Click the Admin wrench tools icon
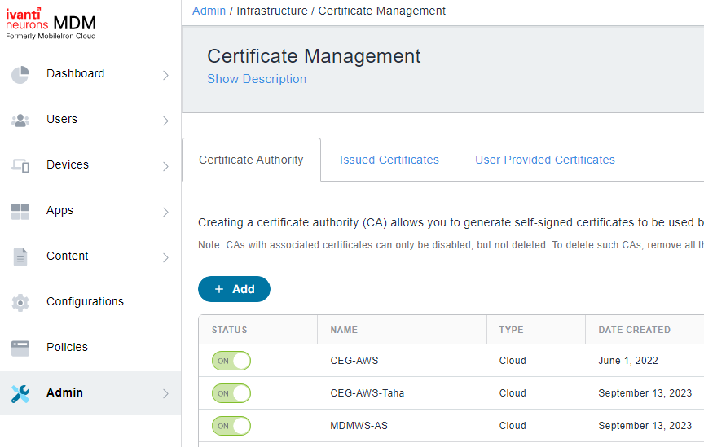Image resolution: width=704 pixels, height=447 pixels. point(20,394)
